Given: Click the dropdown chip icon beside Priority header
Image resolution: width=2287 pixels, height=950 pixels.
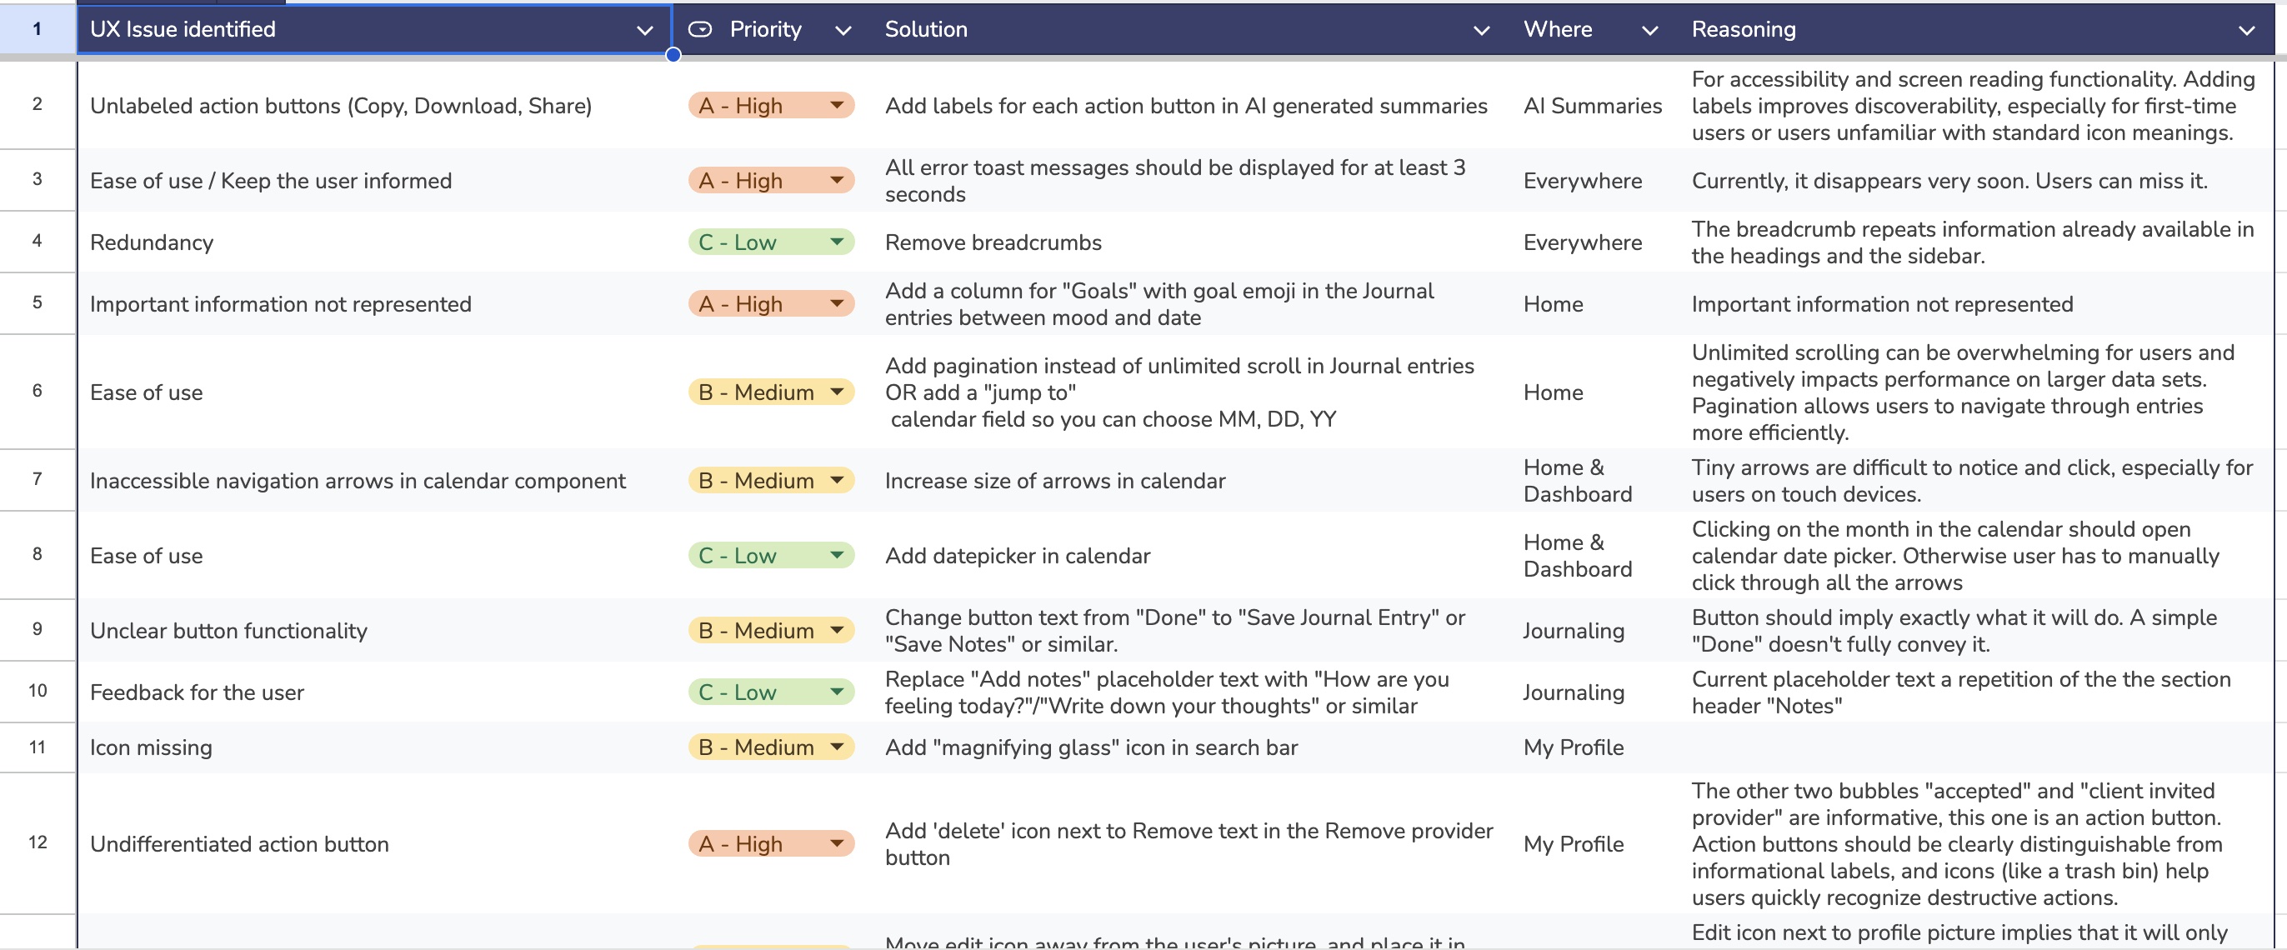Looking at the screenshot, I should tap(699, 29).
